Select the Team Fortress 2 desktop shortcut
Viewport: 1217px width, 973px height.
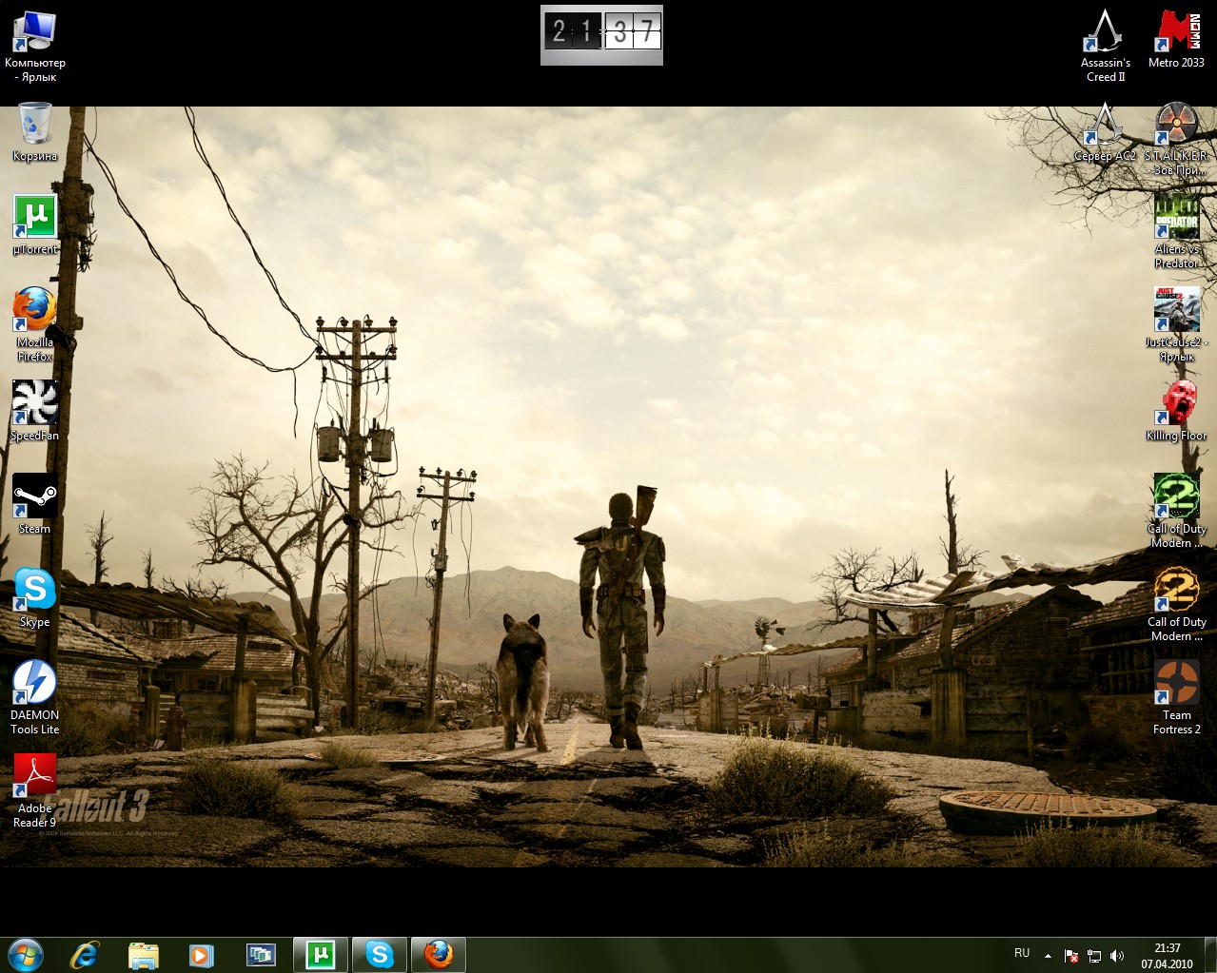[1177, 697]
